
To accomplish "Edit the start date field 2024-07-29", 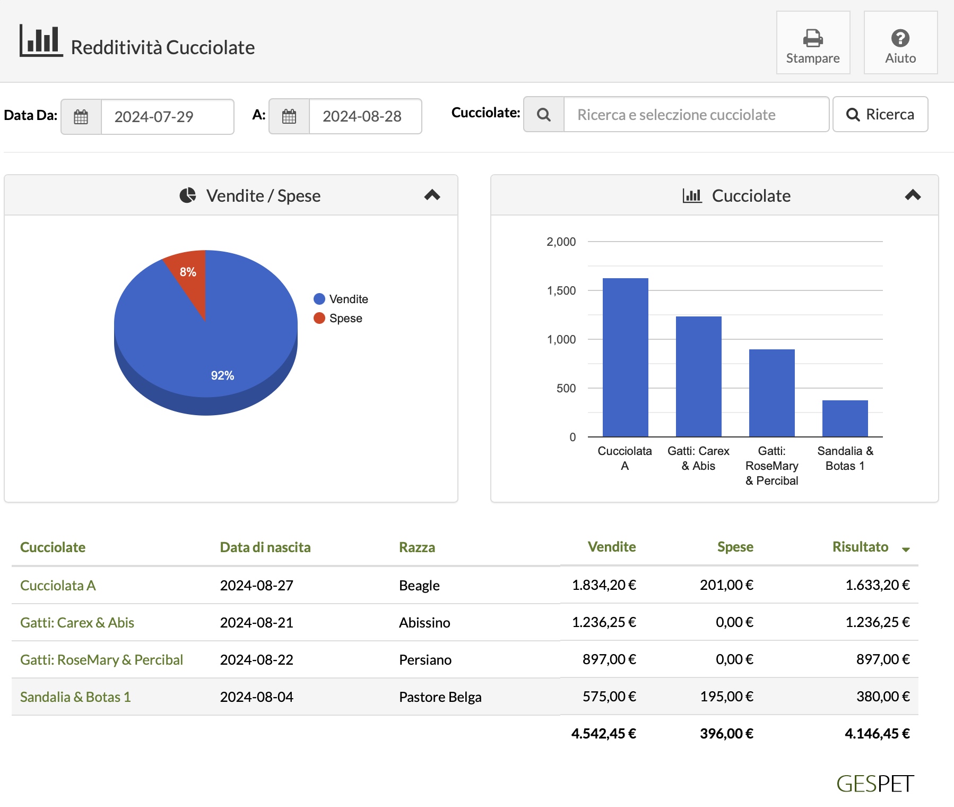I will (x=167, y=117).
